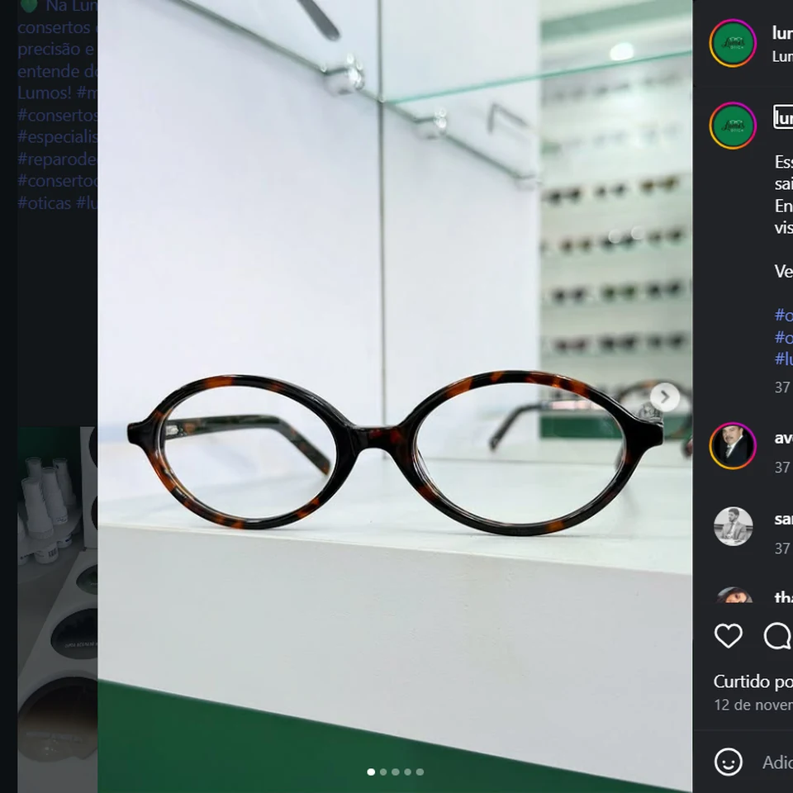
Task: Open the background post thumbnail with bottles
Action: click(58, 610)
